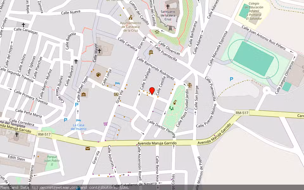304x190 pixels.
Task: Select the green playground icon in the park
Action: 171,108
